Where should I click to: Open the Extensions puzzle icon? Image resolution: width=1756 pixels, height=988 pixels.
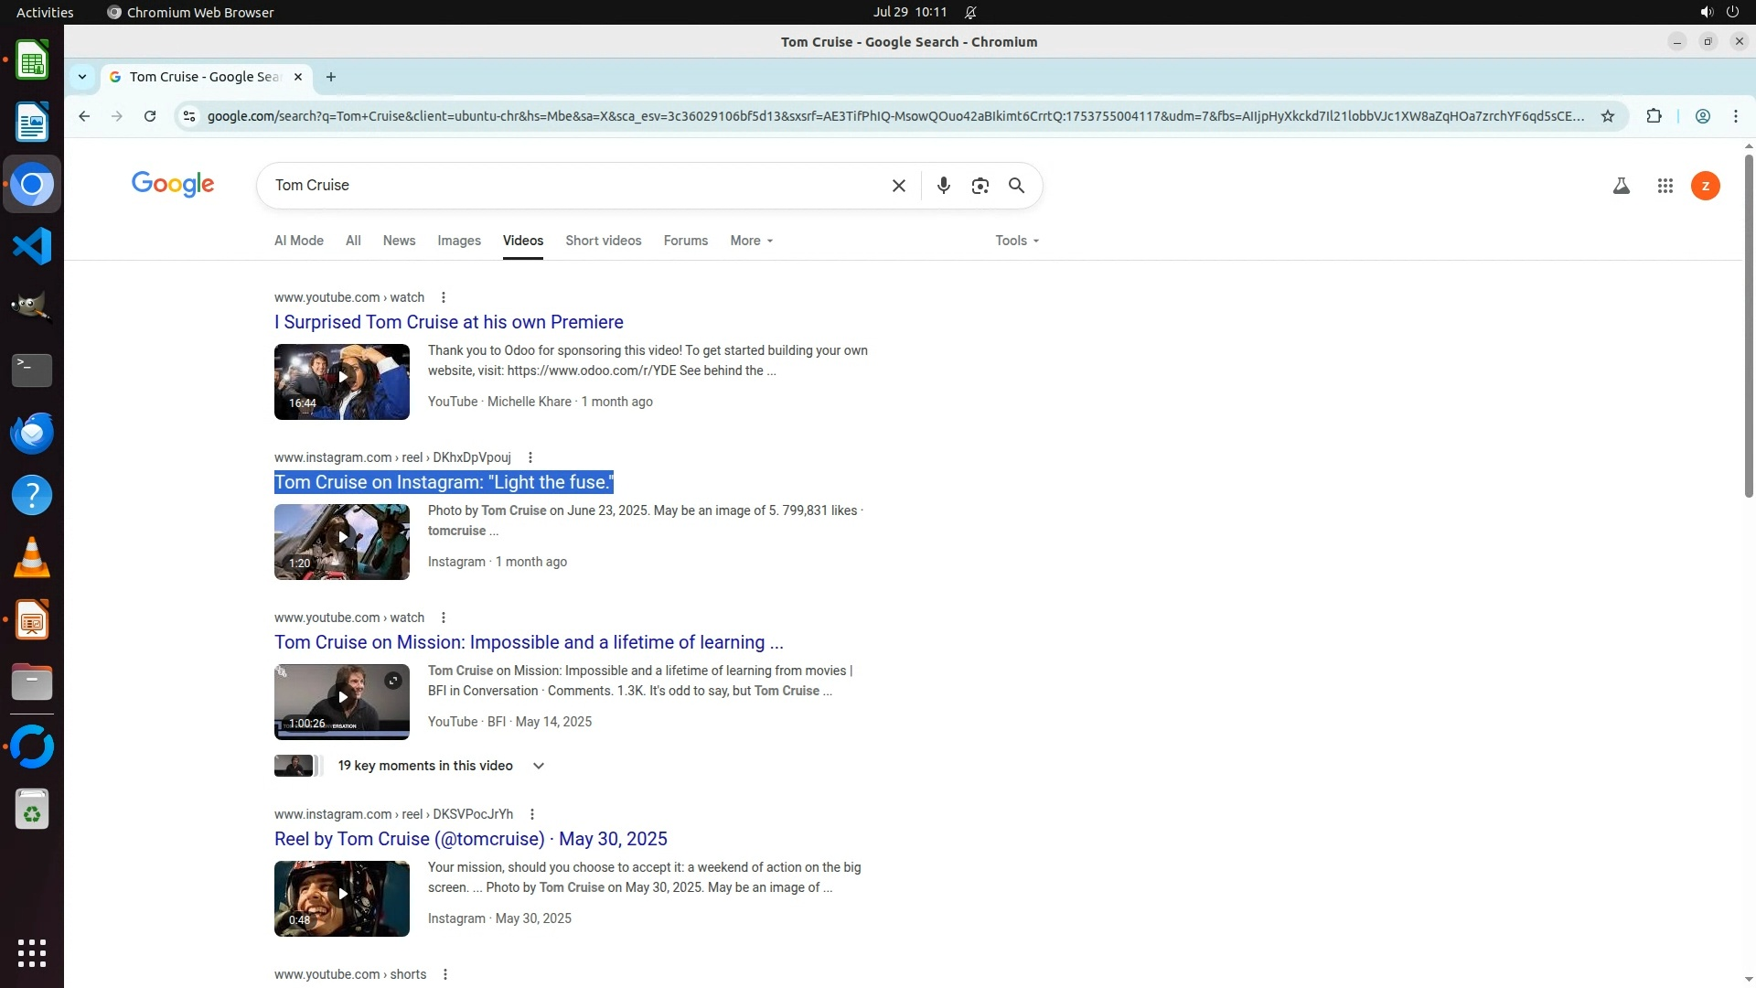1654,116
